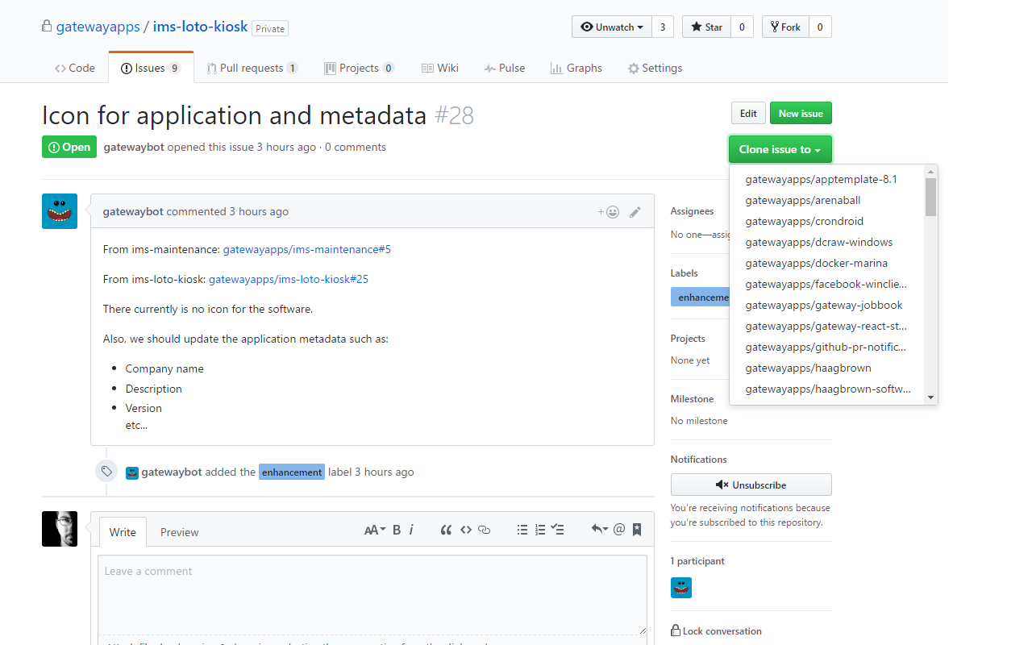Image resolution: width=1032 pixels, height=645 pixels.
Task: Click the lock icon beside repository name
Action: pyautogui.click(x=47, y=27)
